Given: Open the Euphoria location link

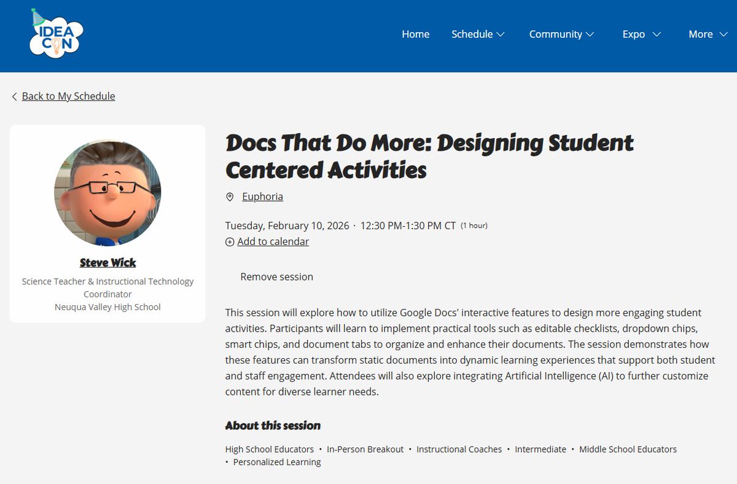Looking at the screenshot, I should pyautogui.click(x=262, y=197).
